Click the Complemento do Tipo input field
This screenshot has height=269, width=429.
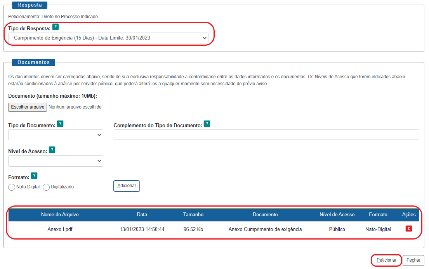266,134
